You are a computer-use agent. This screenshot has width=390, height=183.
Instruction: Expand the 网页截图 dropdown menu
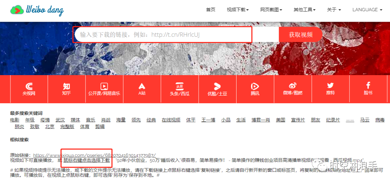271,10
